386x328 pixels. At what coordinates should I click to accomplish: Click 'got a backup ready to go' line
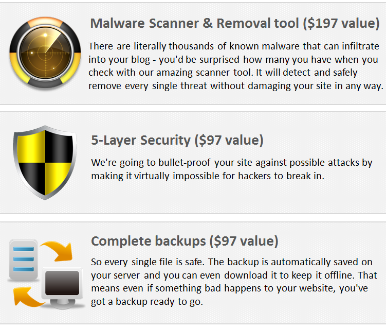pyautogui.click(x=147, y=302)
